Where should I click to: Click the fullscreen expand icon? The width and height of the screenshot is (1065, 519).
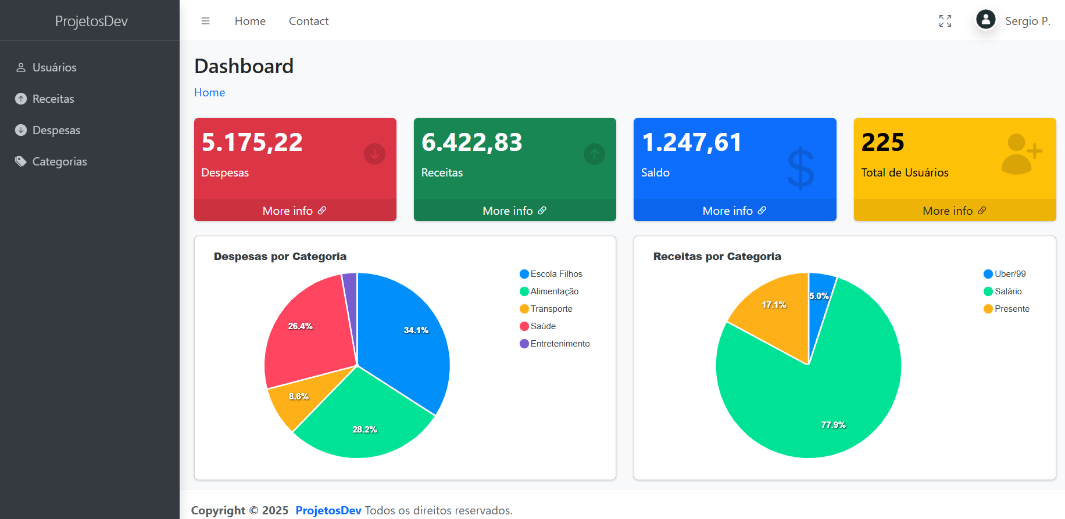(x=945, y=21)
